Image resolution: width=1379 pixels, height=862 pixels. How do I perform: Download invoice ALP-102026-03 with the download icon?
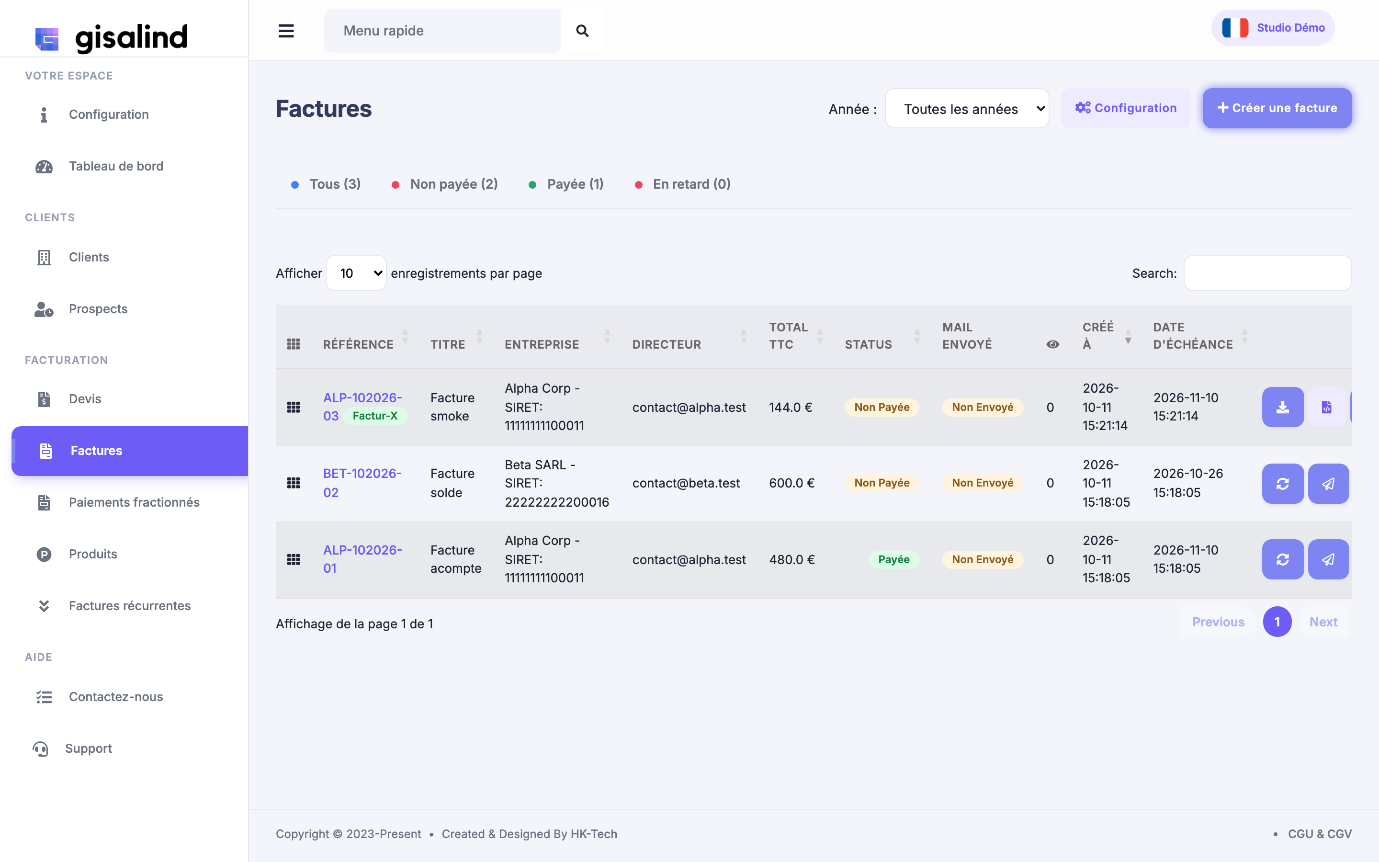pyautogui.click(x=1283, y=407)
